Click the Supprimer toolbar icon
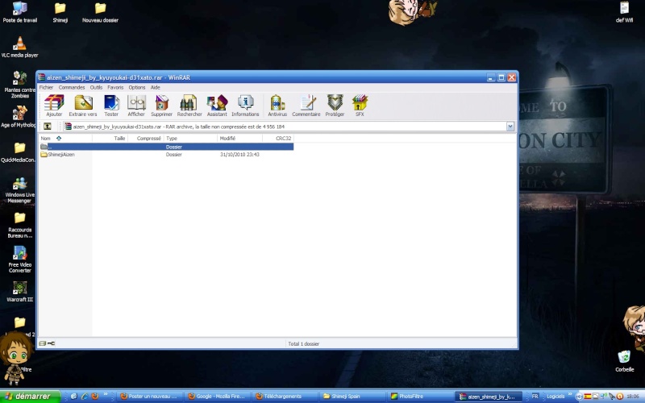The width and height of the screenshot is (645, 403). [161, 106]
